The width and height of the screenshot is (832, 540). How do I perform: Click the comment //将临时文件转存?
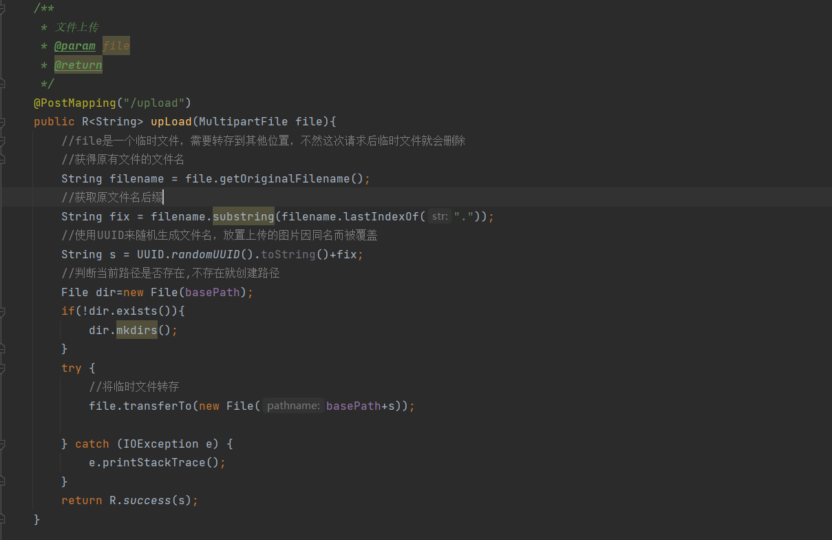coord(134,387)
